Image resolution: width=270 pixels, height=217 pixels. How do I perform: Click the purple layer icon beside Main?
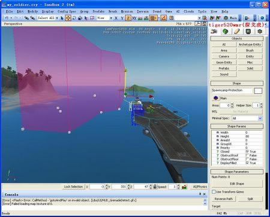215,98
